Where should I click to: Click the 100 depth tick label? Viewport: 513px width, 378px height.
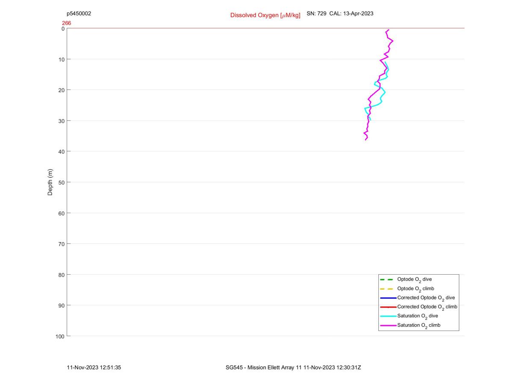(60, 337)
